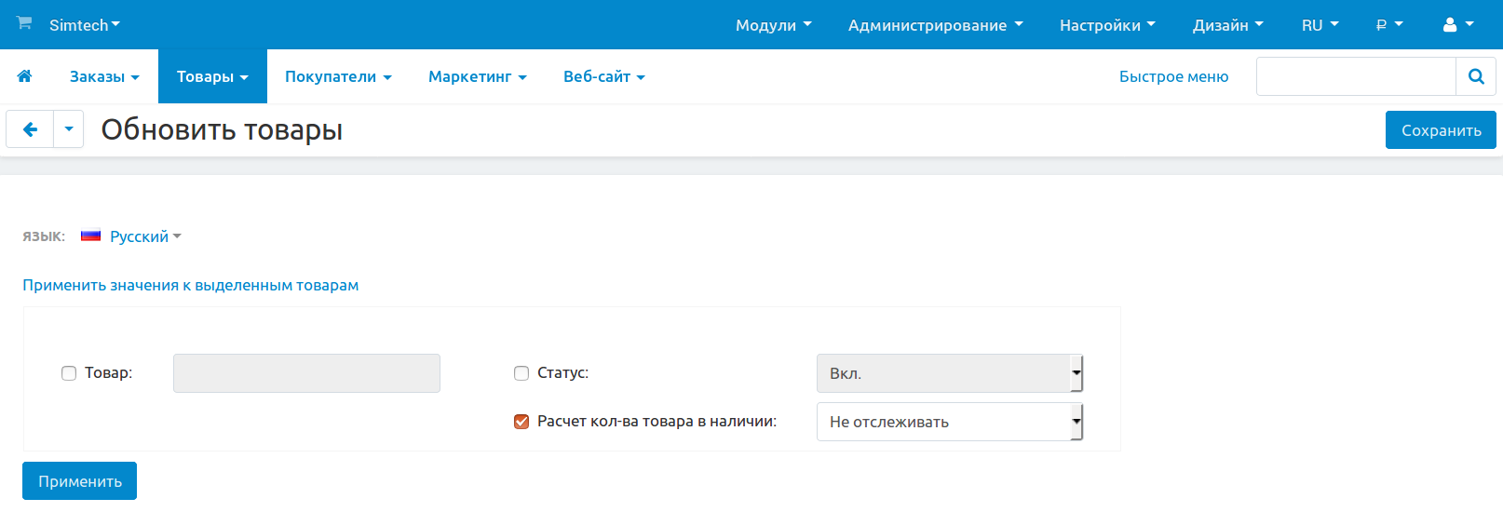The image size is (1503, 512).
Task: Click the Быстрое меню link
Action: (1173, 76)
